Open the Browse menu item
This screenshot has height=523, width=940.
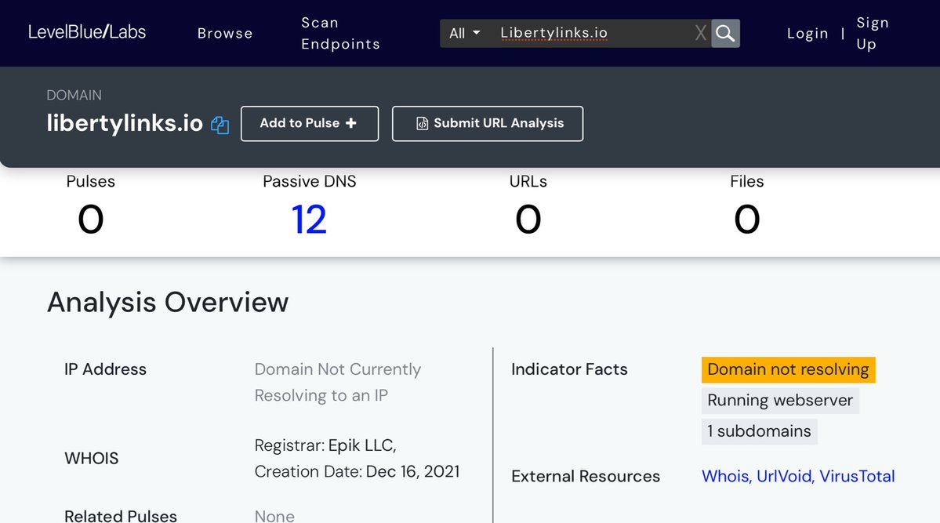pos(225,33)
